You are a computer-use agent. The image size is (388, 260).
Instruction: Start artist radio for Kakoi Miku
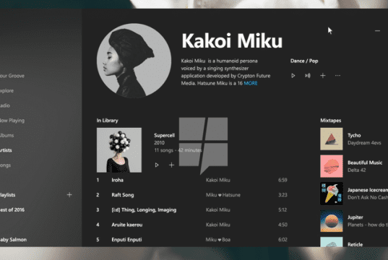click(x=308, y=76)
